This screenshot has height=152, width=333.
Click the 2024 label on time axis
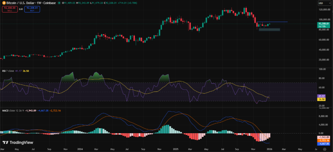click(80, 149)
